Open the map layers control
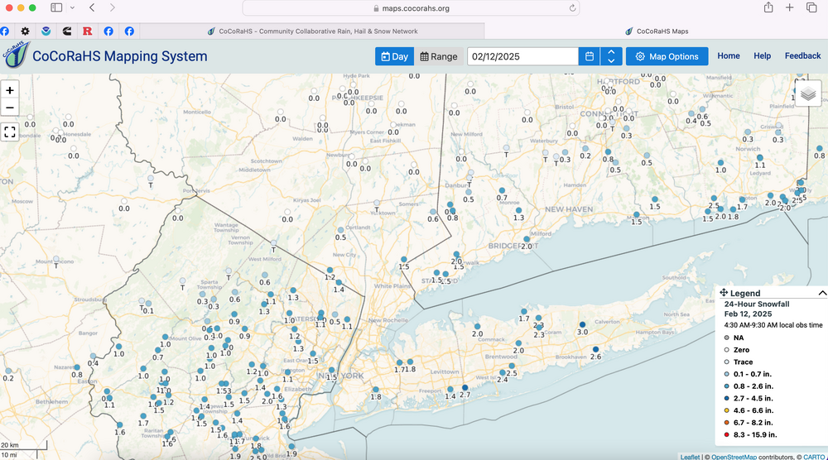Viewport: 828px width, 460px height. 808,93
